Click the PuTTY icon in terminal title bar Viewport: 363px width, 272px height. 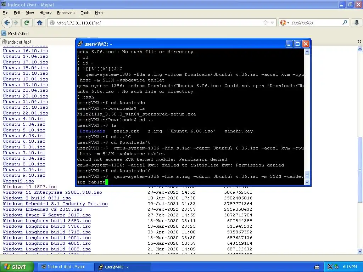(x=80, y=44)
